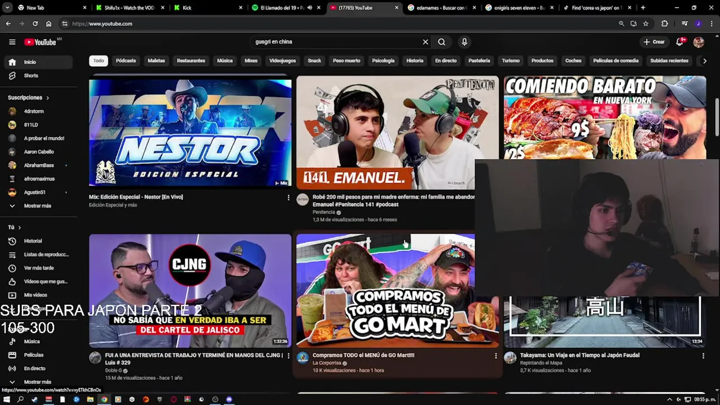The width and height of the screenshot is (720, 405).
Task: Click the browser address bar
Action: [337, 24]
